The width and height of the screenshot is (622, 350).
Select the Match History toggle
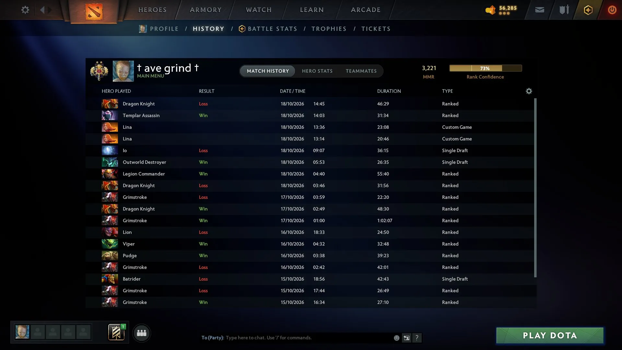tap(268, 71)
